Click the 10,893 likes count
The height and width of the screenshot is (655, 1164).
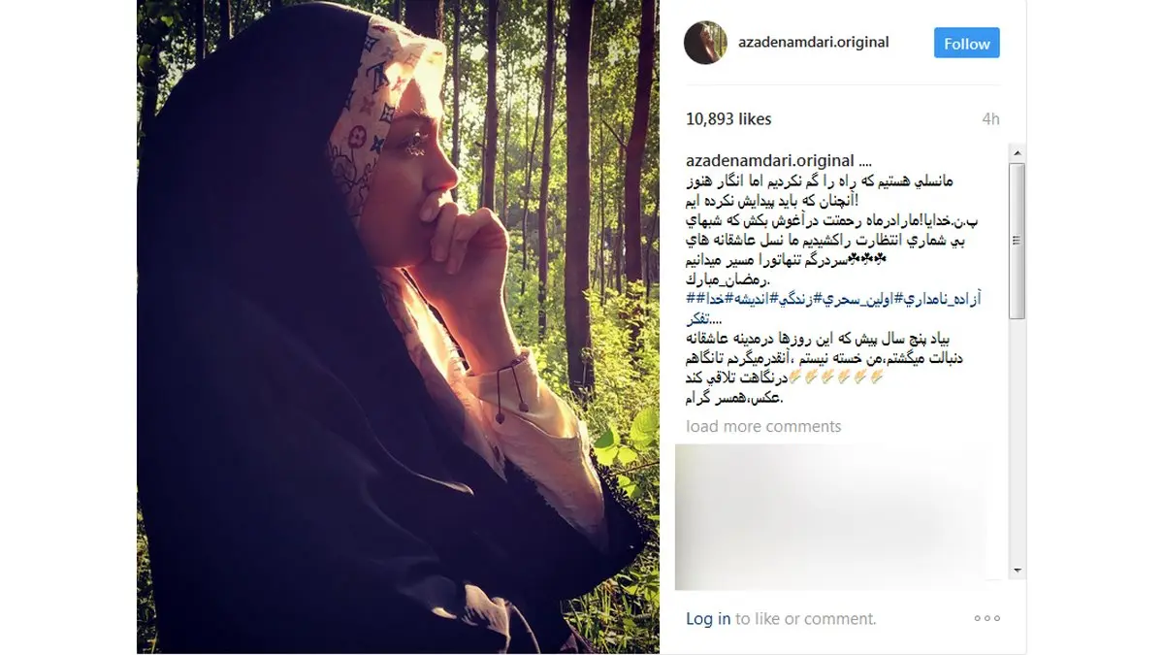tap(728, 119)
